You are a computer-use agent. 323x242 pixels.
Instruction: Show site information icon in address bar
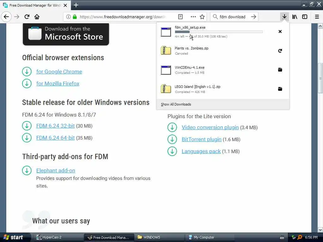pyautogui.click(x=68, y=17)
